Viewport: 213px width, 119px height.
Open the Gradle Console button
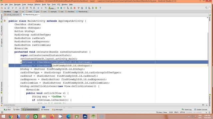[x=201, y=109]
